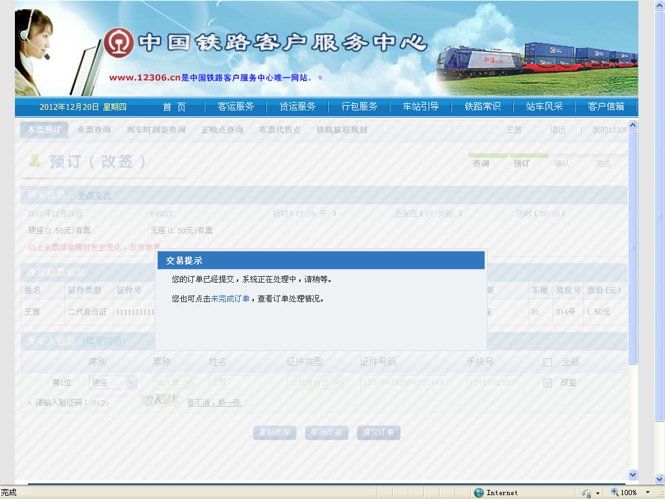Image resolution: width=665 pixels, height=499 pixels.
Task: Select the 客票代售点 tab
Action: [280, 130]
